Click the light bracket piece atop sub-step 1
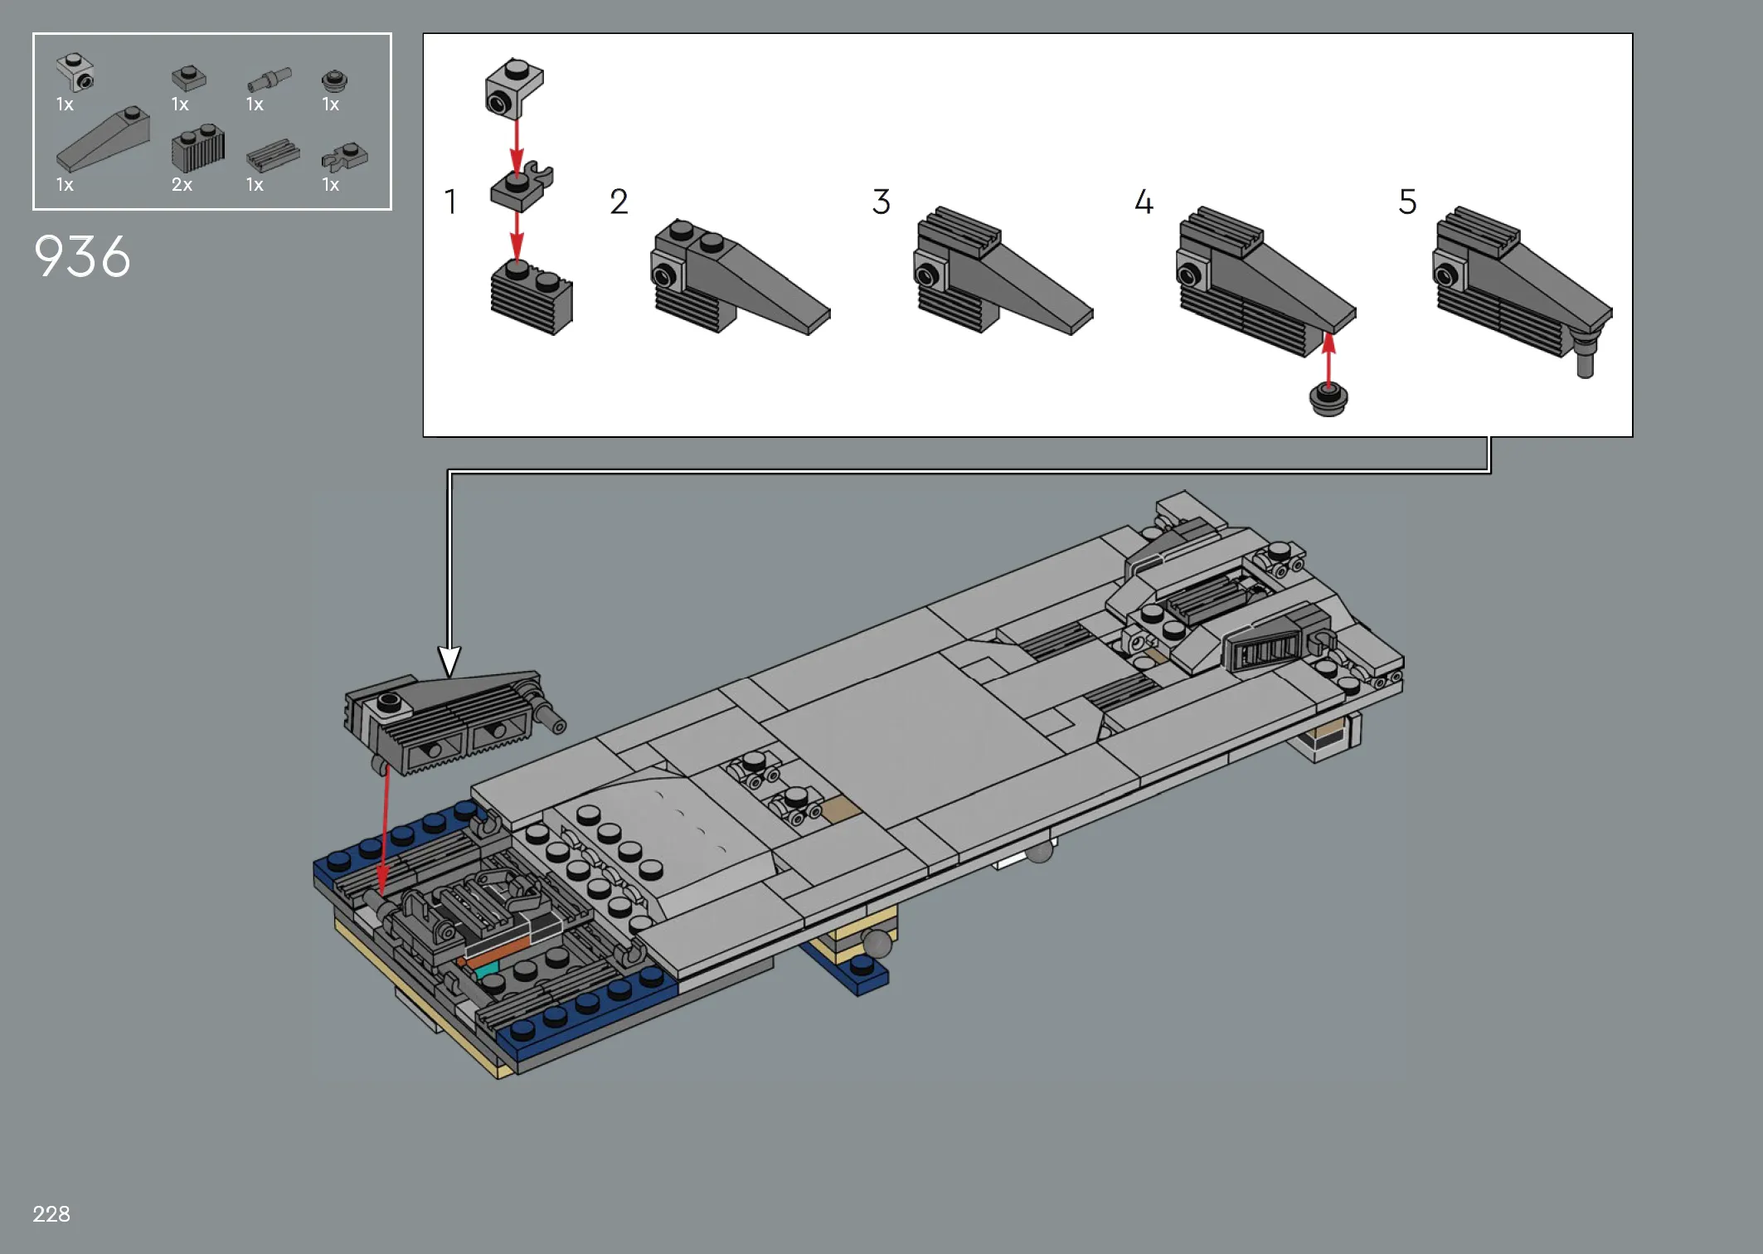Image resolution: width=1763 pixels, height=1254 pixels. (x=514, y=88)
